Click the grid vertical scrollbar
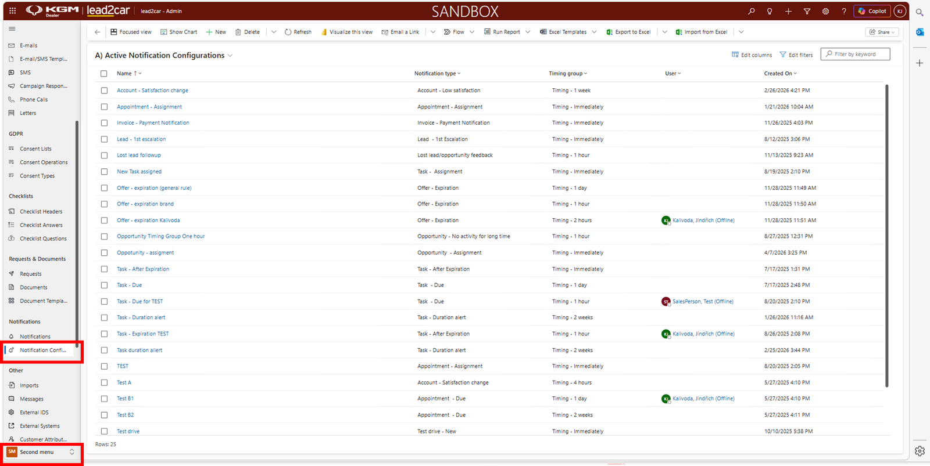This screenshot has height=466, width=930. pyautogui.click(x=886, y=236)
